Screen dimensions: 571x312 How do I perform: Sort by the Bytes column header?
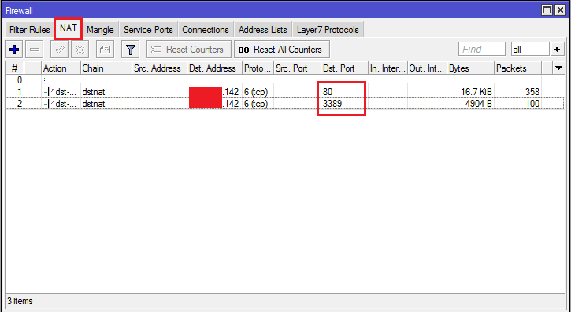pyautogui.click(x=470, y=68)
